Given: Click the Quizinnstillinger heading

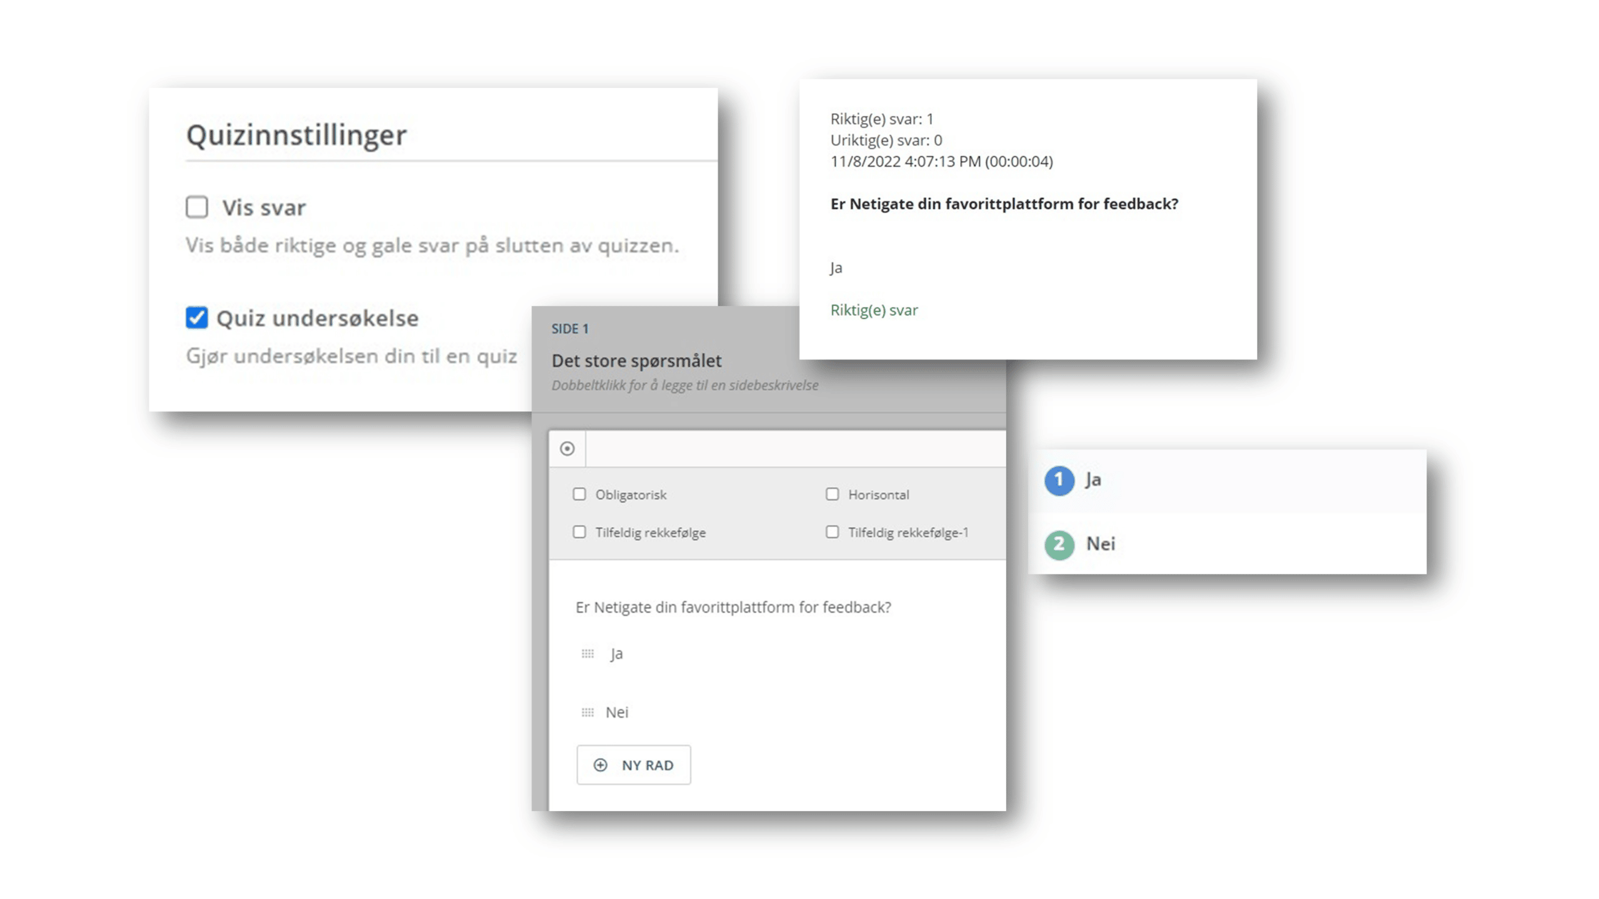Looking at the screenshot, I should [x=297, y=135].
